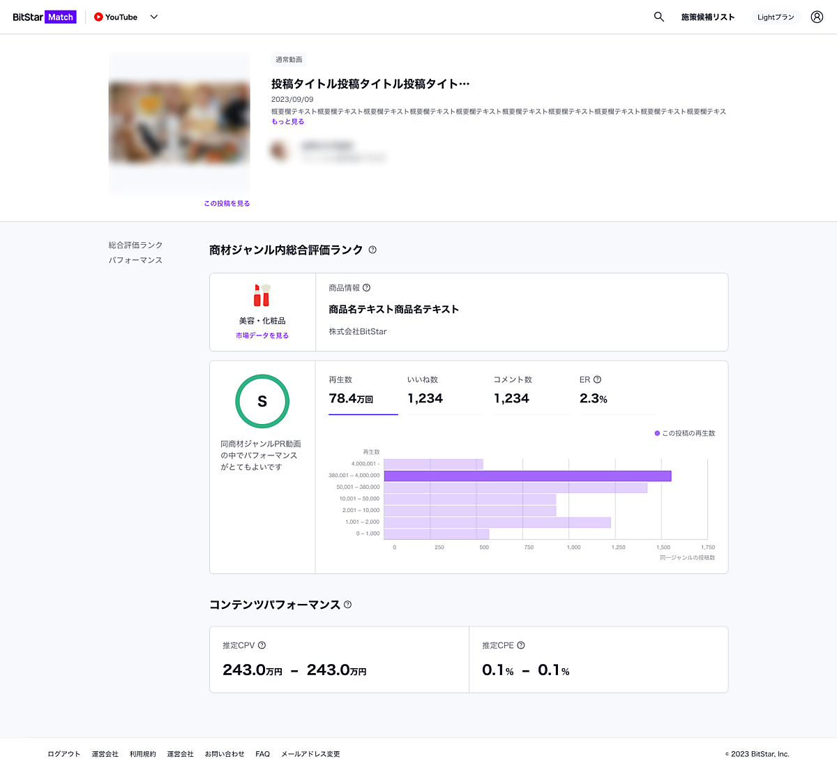
Task: Click the help icon next to 商品情報
Action: pyautogui.click(x=367, y=287)
